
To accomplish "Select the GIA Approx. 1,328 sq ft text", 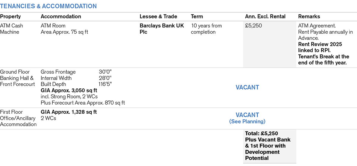I will (x=69, y=112).
